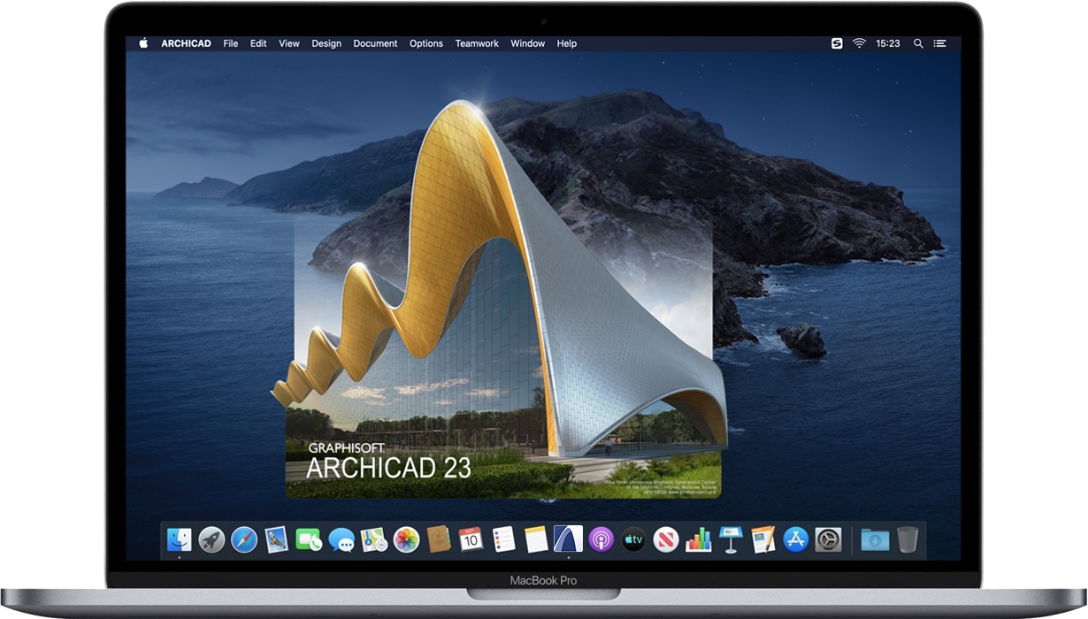Open the Calendar showing September 10
Screen dimensions: 1088x619
469,539
